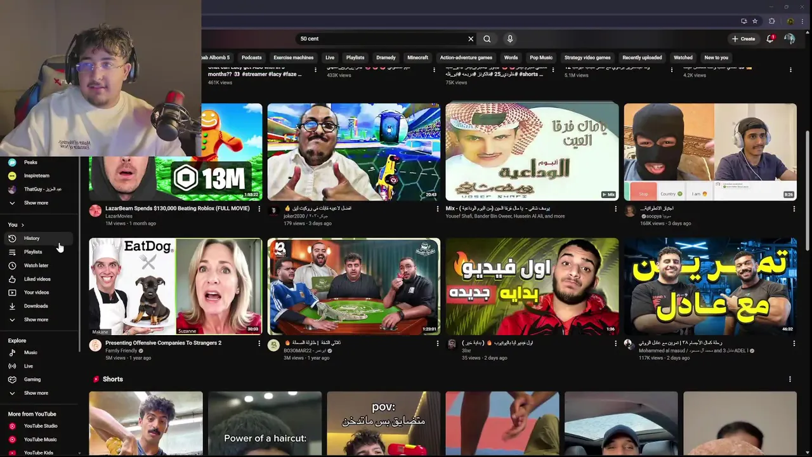Open Watch later in the sidebar
This screenshot has width=812, height=457.
coord(39,265)
